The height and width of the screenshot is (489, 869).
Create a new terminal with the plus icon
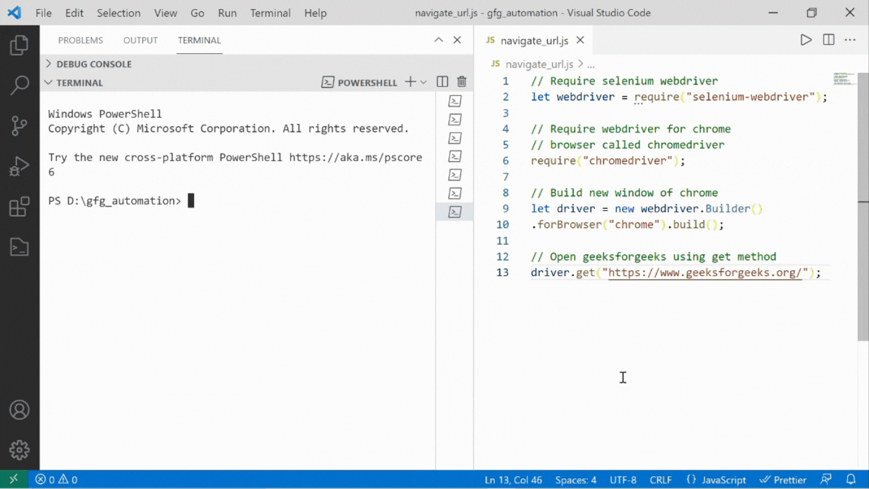[410, 81]
